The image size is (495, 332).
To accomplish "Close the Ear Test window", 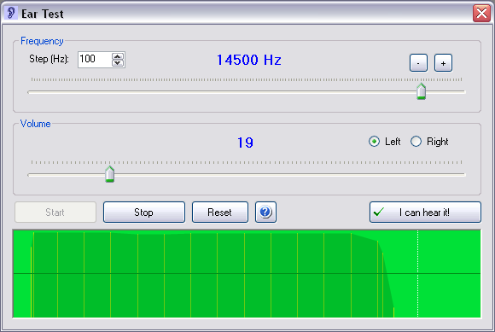I will pos(481,14).
